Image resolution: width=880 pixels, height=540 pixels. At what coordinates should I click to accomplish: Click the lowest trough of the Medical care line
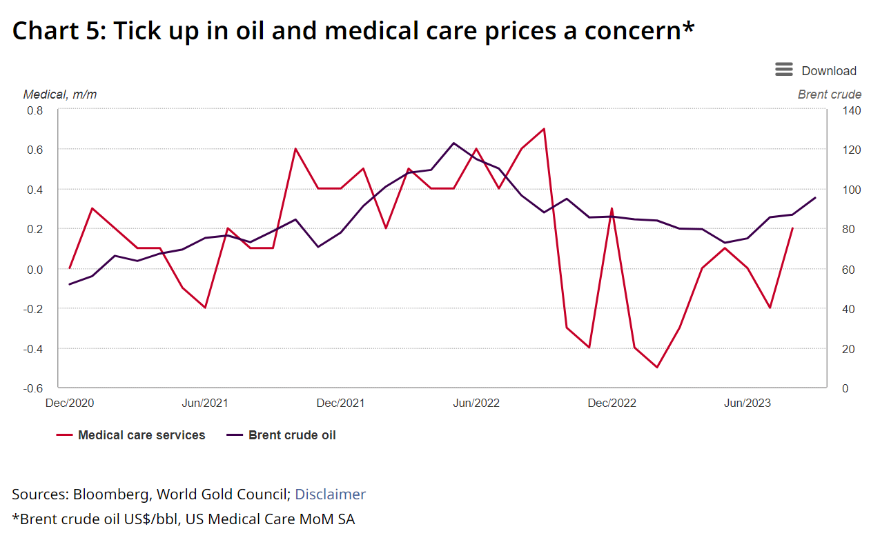(x=656, y=367)
